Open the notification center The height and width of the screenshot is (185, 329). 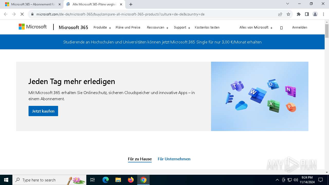click(x=321, y=180)
